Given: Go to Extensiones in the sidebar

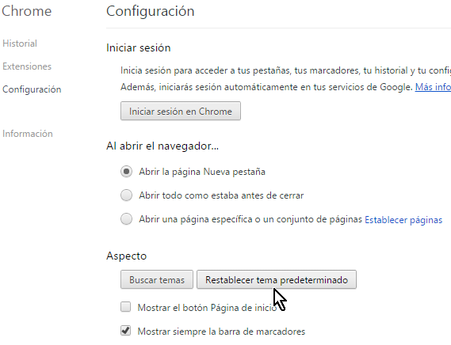Looking at the screenshot, I should point(27,66).
